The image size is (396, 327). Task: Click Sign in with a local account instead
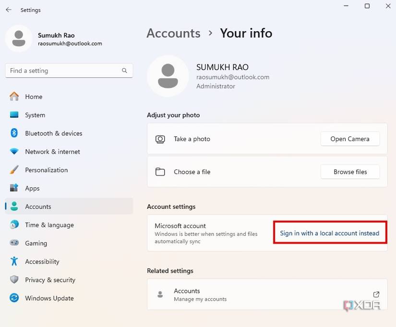(x=330, y=233)
